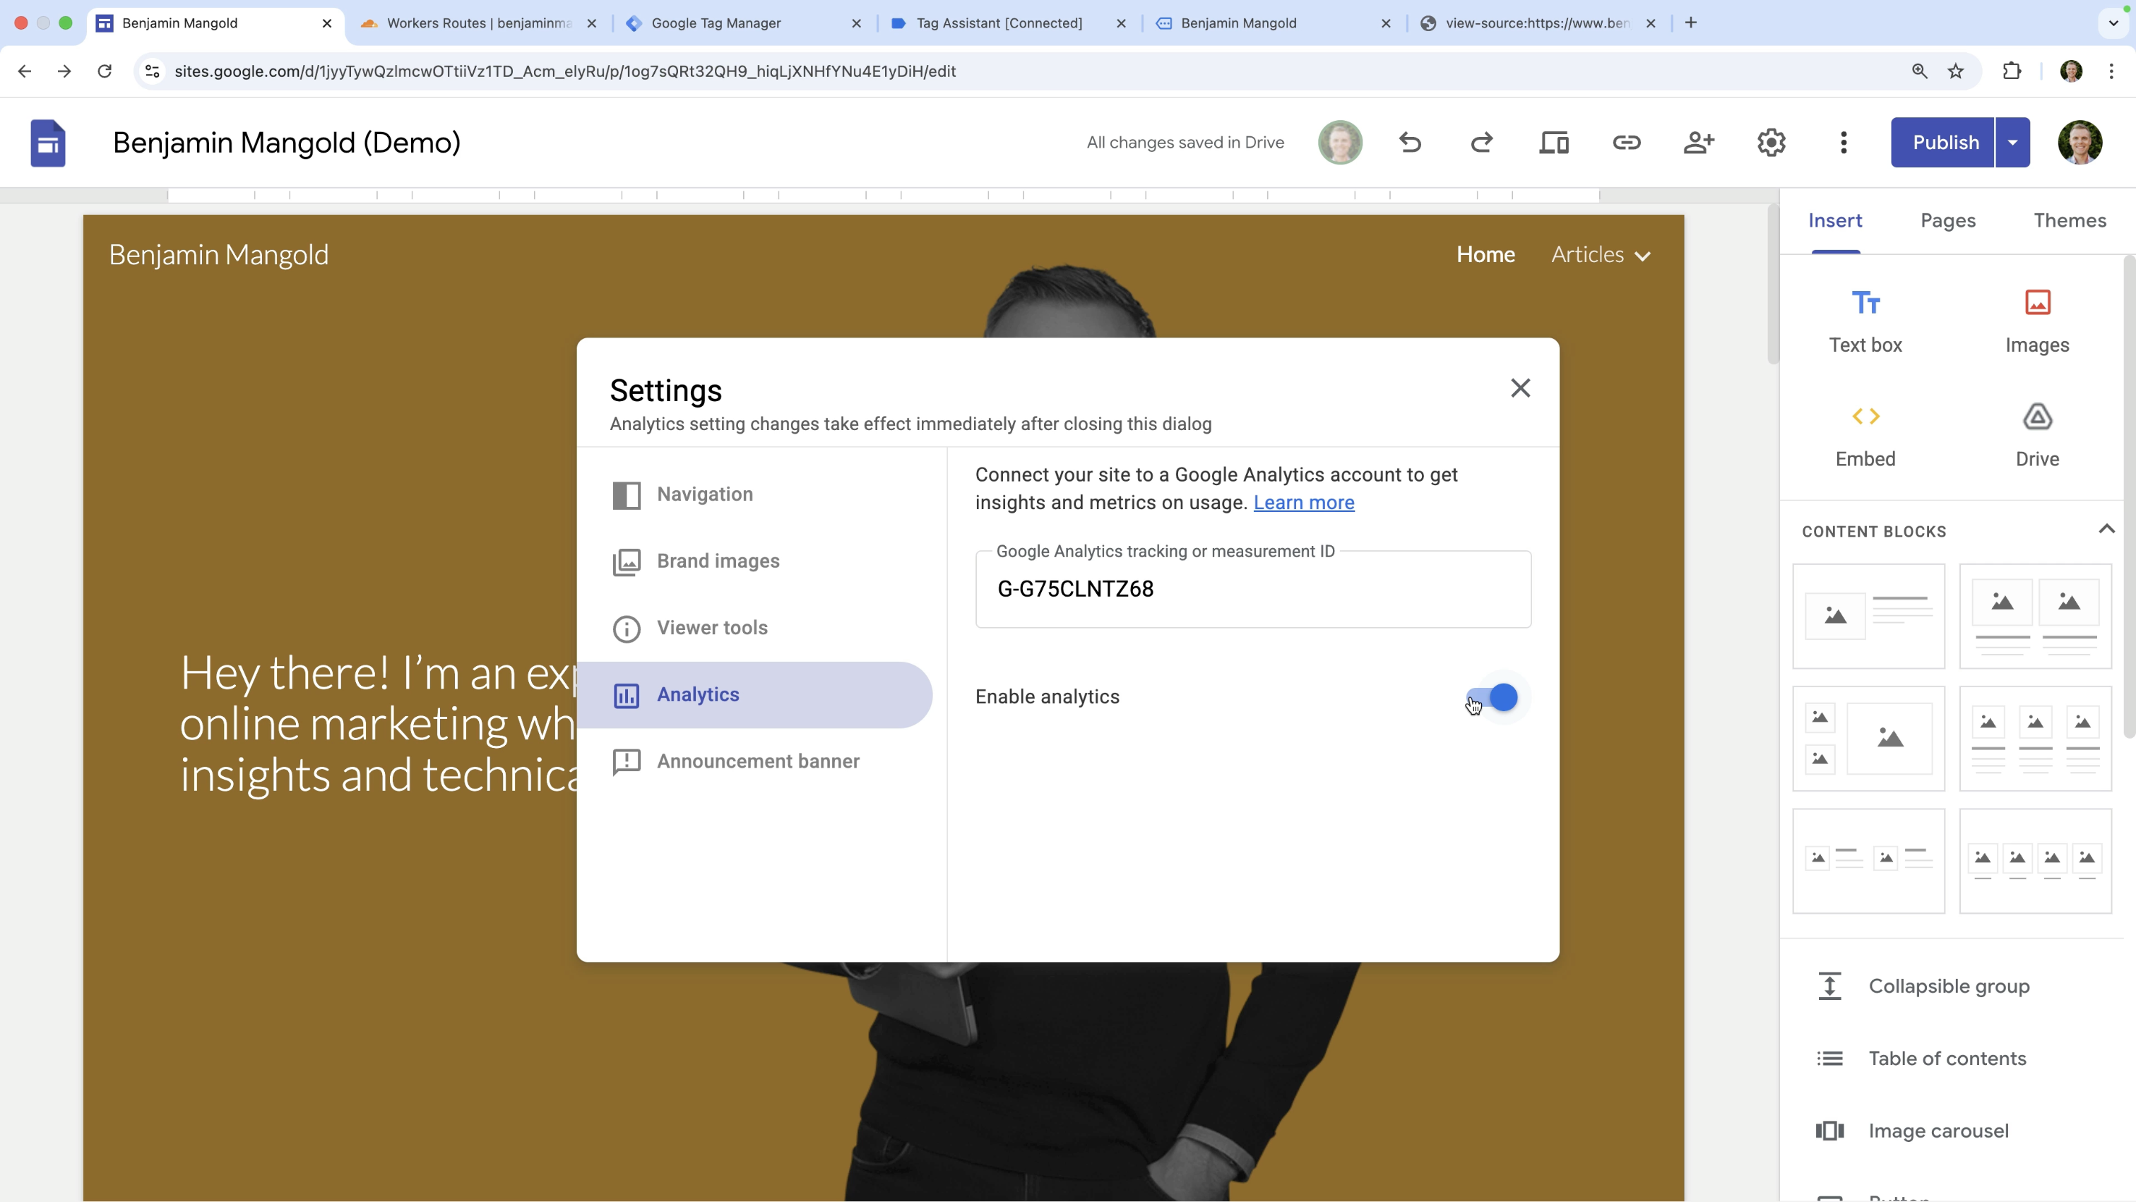Insert three-column image content block
This screenshot has width=2136, height=1202.
[2035, 739]
